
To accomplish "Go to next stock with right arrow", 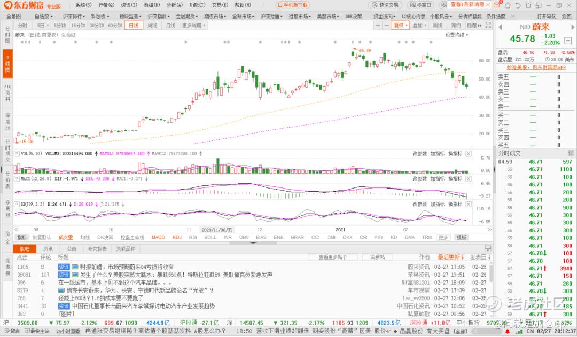I will point(573,27).
